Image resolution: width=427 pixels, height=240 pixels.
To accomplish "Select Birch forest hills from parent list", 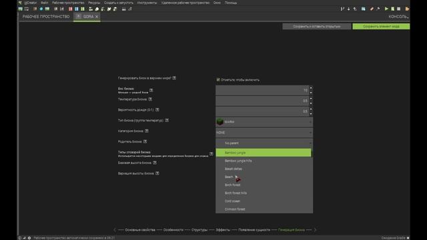I will pos(264,193).
